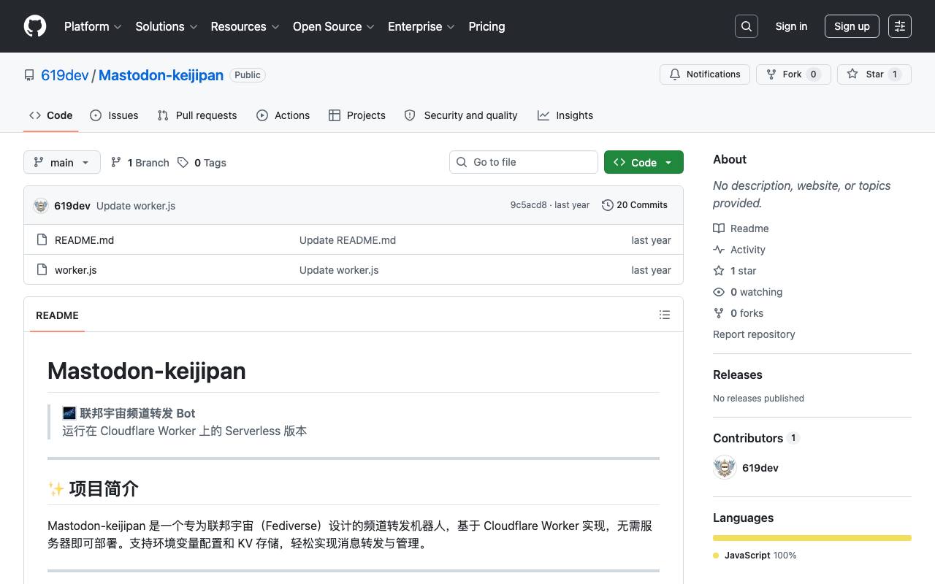View the 1 Branch link
Screen dimensions: 935x584
click(x=140, y=163)
